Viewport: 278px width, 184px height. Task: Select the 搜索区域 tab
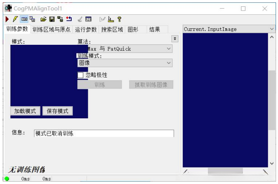tap(112, 29)
